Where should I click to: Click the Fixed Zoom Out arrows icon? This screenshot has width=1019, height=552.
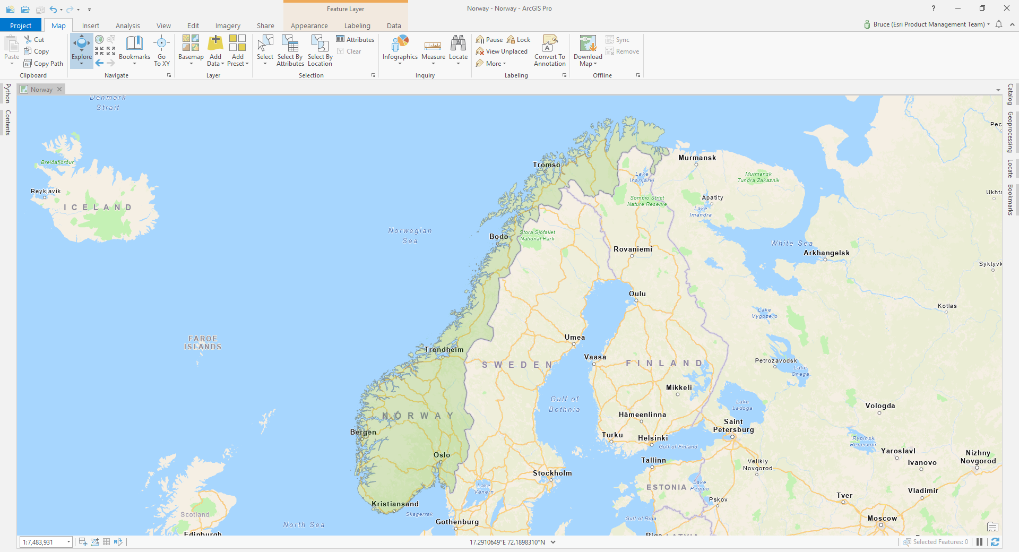tap(111, 51)
